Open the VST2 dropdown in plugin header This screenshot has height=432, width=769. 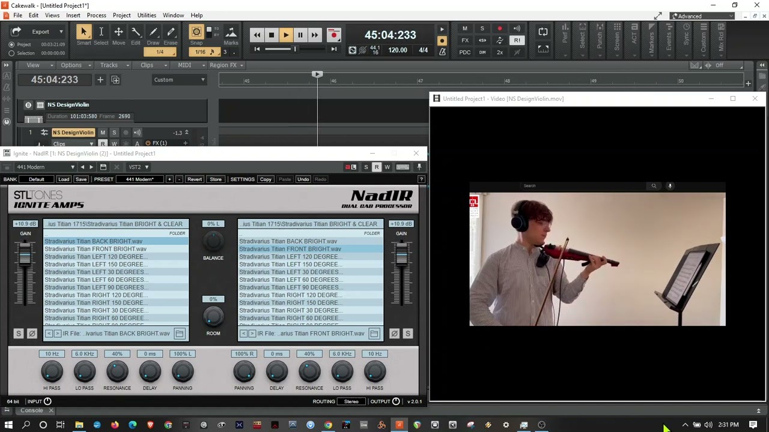pos(138,167)
